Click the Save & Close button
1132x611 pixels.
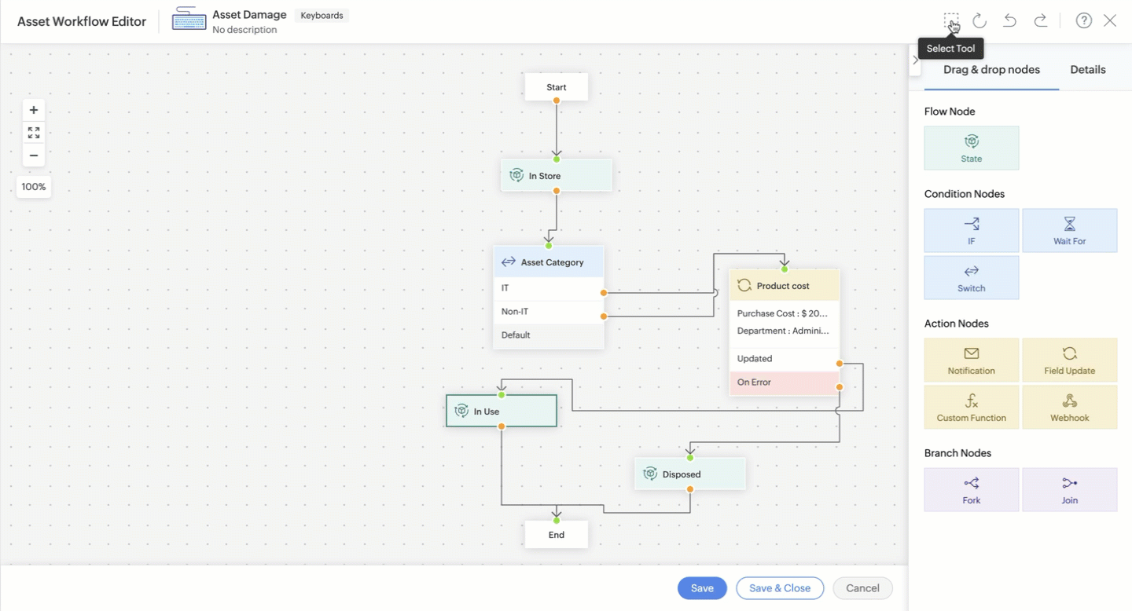[x=779, y=588]
